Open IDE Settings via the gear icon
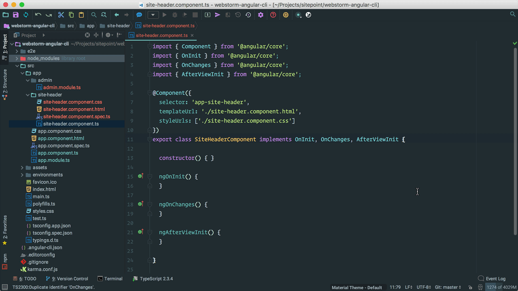The image size is (518, 291). pyautogui.click(x=261, y=15)
